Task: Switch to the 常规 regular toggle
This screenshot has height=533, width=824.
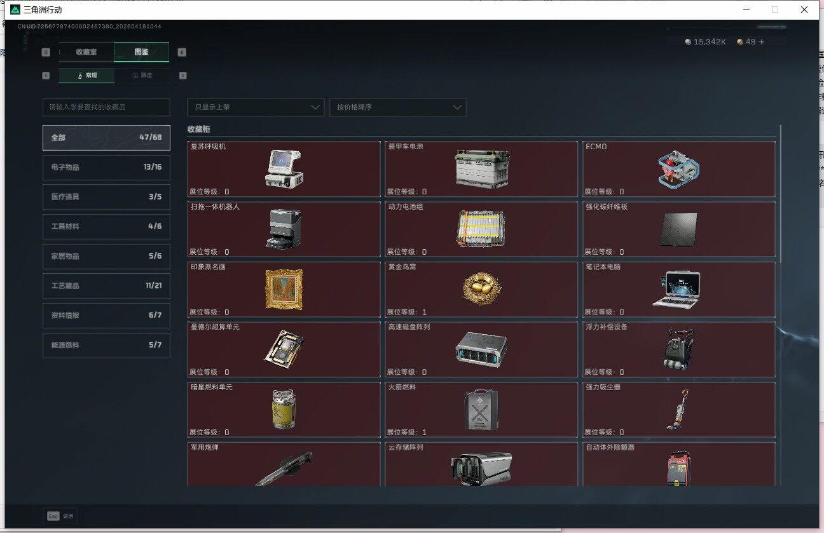Action: point(87,76)
